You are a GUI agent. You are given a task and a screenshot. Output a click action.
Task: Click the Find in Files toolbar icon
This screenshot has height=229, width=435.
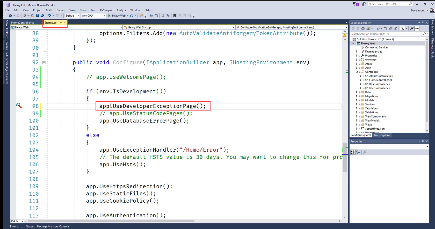click(x=141, y=16)
